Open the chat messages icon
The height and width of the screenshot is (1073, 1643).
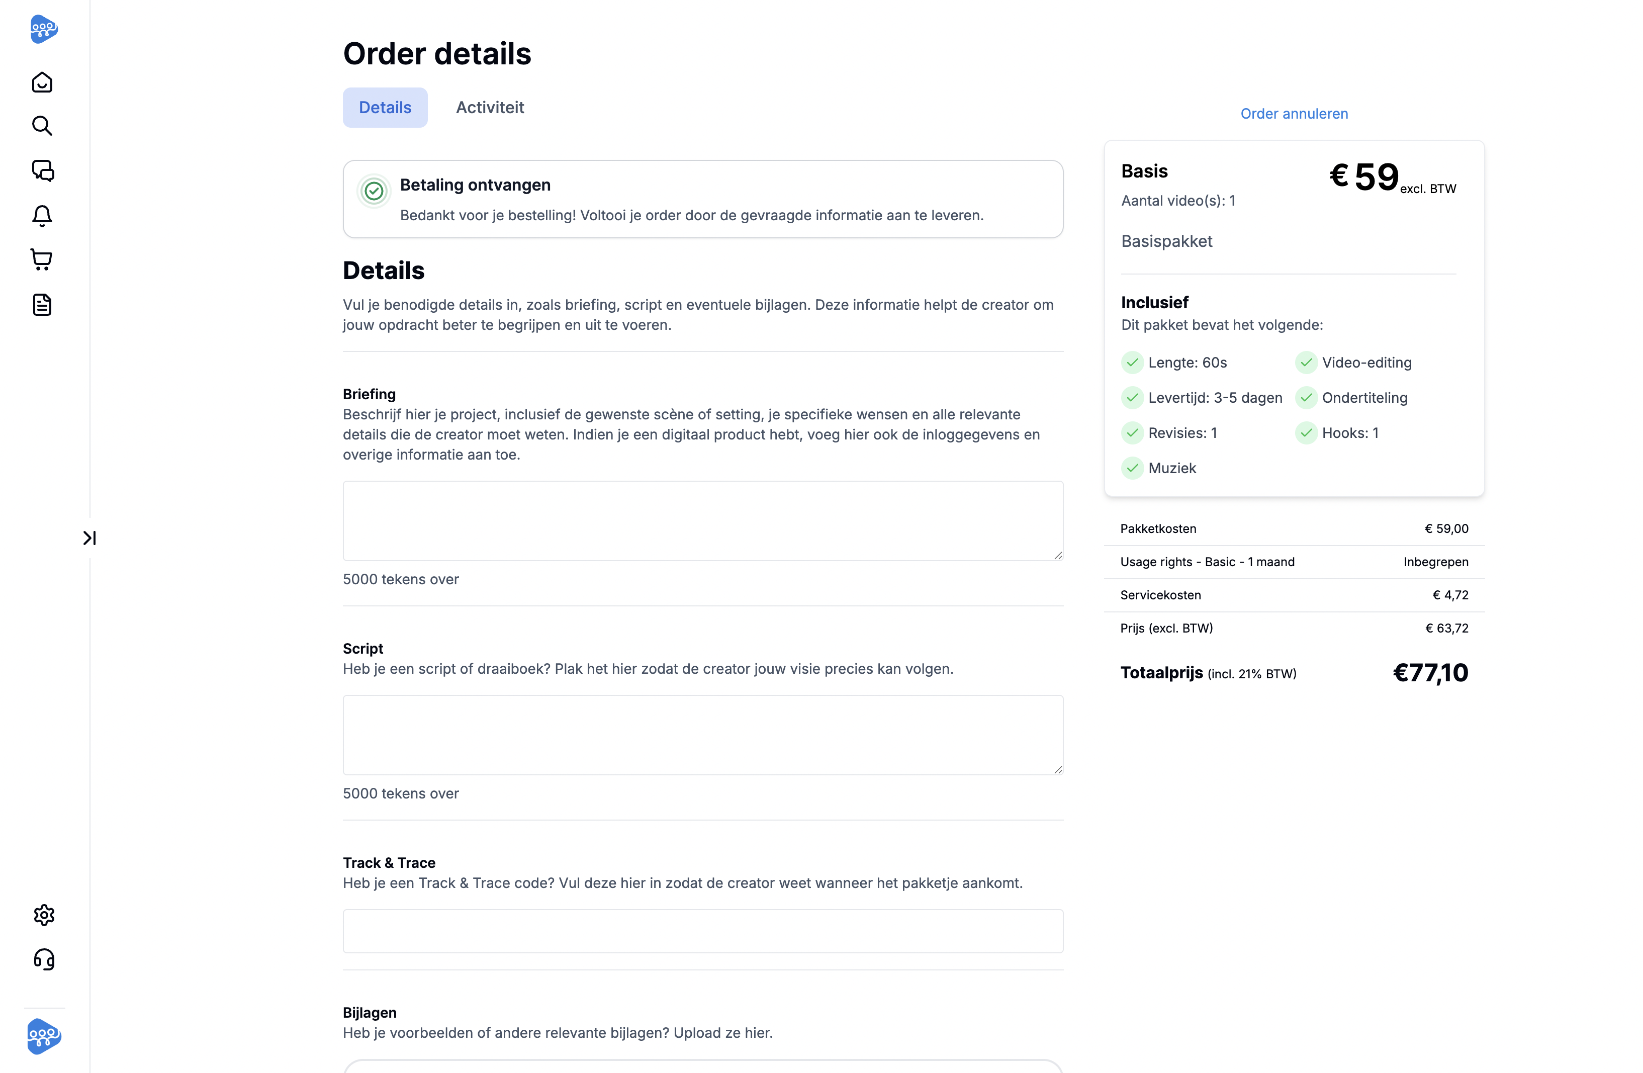tap(43, 170)
